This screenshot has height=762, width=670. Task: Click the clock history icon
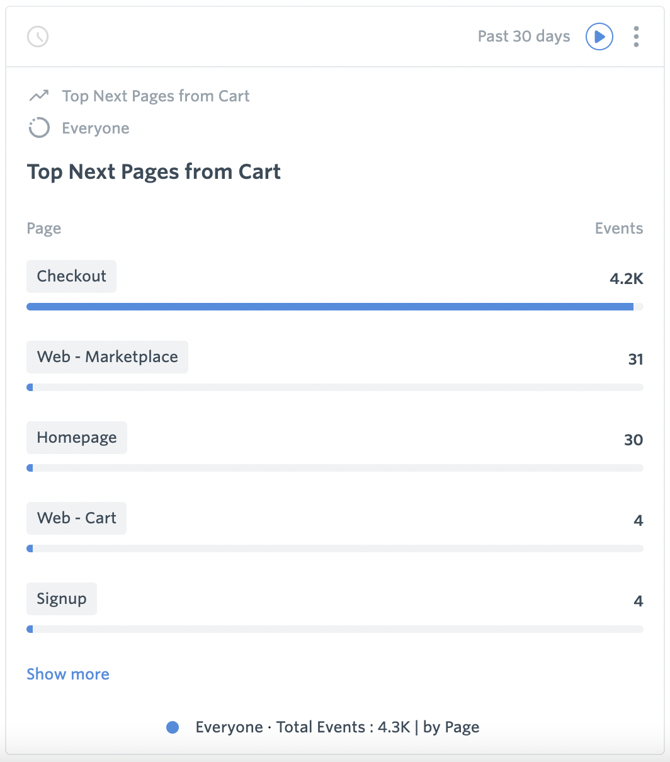click(37, 37)
